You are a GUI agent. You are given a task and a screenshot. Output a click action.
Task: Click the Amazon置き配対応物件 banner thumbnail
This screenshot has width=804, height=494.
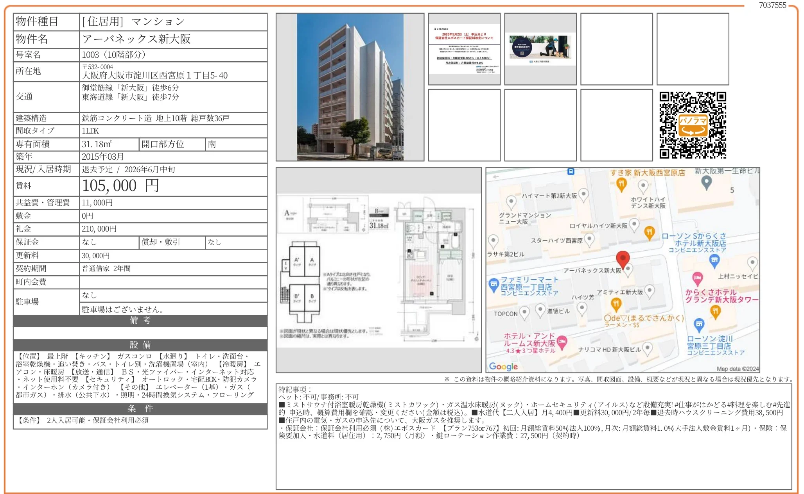point(540,49)
